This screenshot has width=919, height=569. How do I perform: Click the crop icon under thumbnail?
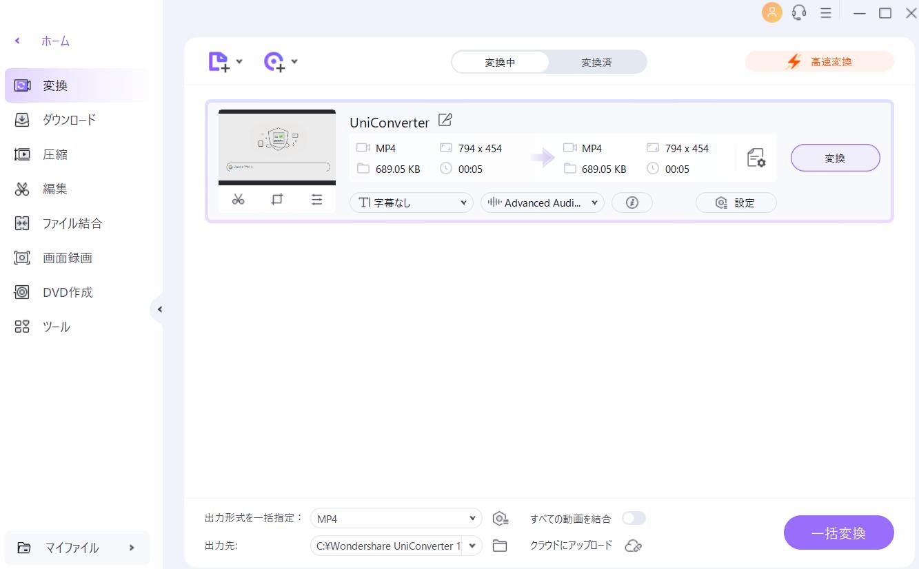pyautogui.click(x=277, y=200)
